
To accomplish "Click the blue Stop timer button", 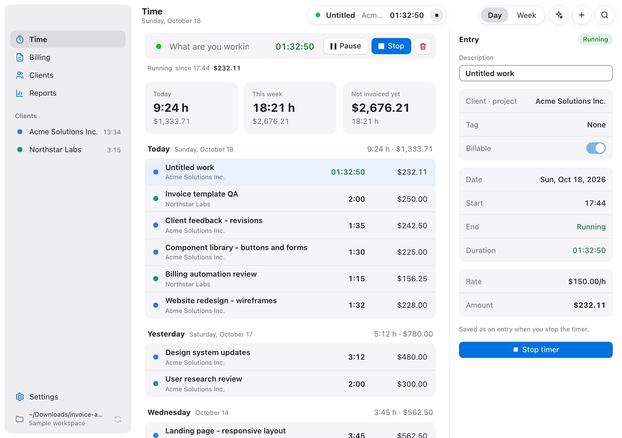I will (x=536, y=350).
